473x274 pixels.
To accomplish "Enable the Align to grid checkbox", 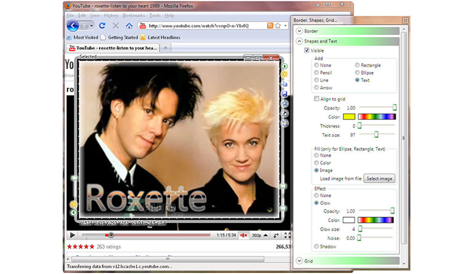I will coord(316,99).
